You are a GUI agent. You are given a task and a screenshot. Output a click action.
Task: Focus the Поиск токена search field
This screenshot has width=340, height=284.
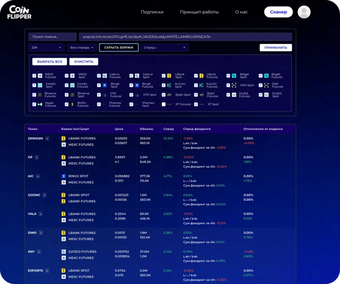(x=52, y=36)
